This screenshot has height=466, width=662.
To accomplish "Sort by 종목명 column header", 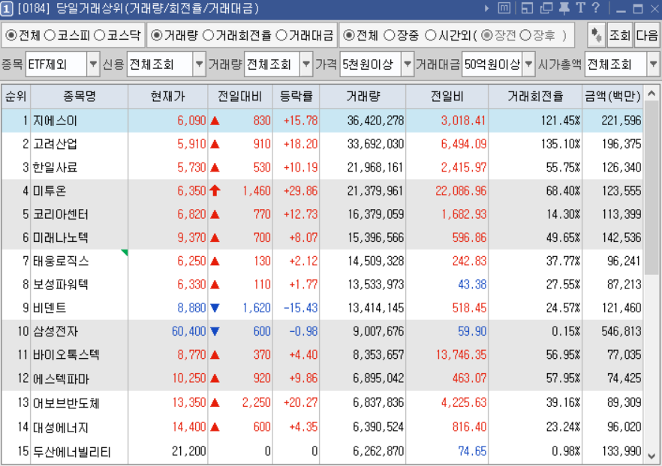I will (80, 97).
